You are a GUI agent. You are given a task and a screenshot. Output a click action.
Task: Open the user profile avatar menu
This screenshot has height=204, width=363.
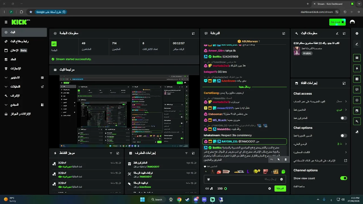(x=353, y=22)
